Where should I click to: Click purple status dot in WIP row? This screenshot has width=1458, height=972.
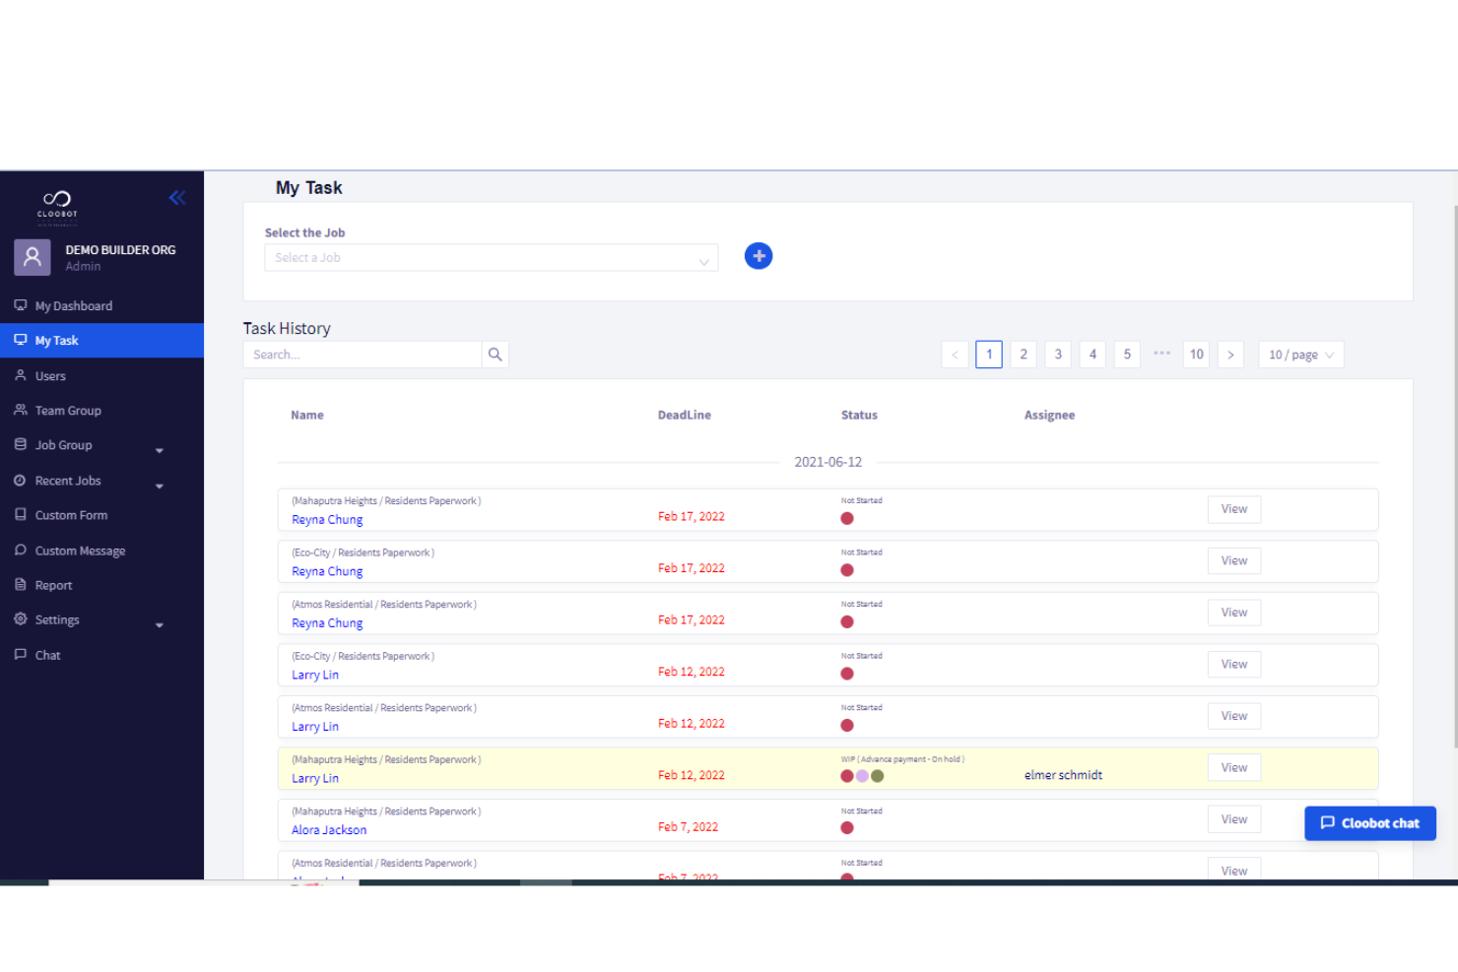point(863,776)
